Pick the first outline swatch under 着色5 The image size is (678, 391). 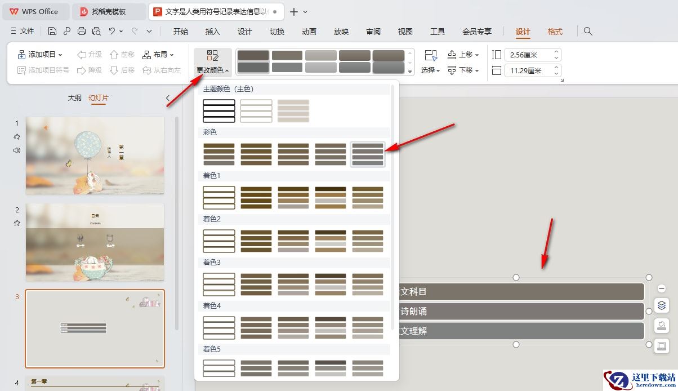[x=219, y=368]
